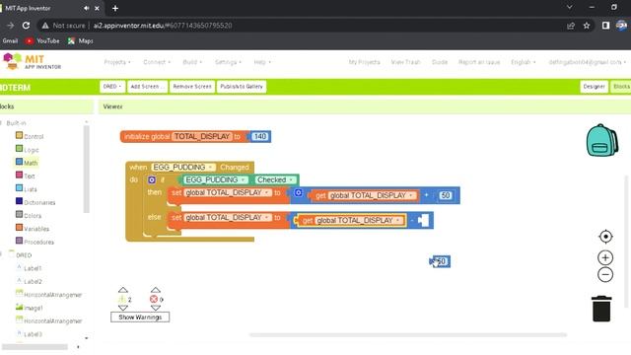Open the account email dropdown
Viewport: 631px width, 355px height.
(588, 62)
